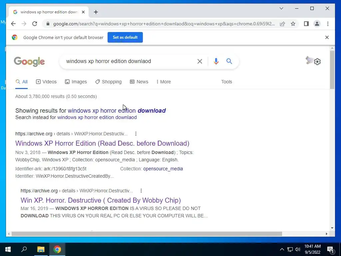Open options menu for second archive.org result
This screenshot has width=341, height=256.
[x=141, y=191]
